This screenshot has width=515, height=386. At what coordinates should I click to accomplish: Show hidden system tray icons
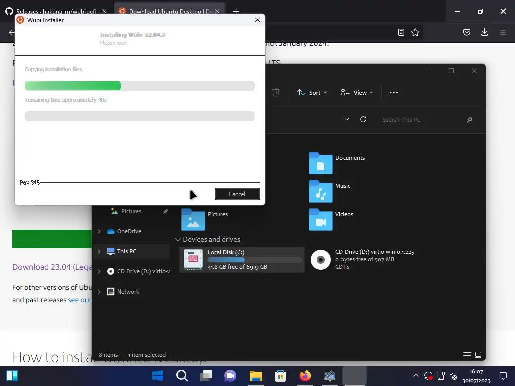pos(416,376)
